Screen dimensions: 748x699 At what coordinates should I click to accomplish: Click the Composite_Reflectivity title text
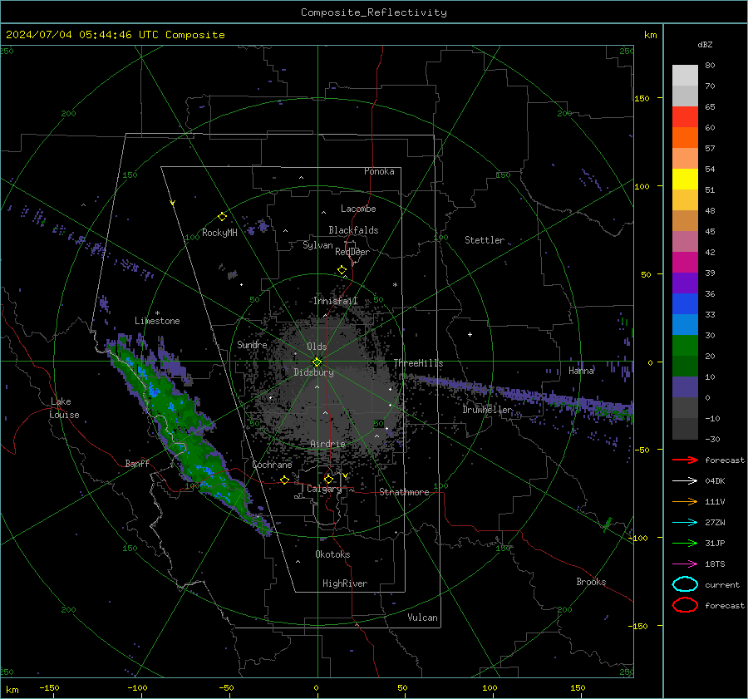(x=373, y=12)
